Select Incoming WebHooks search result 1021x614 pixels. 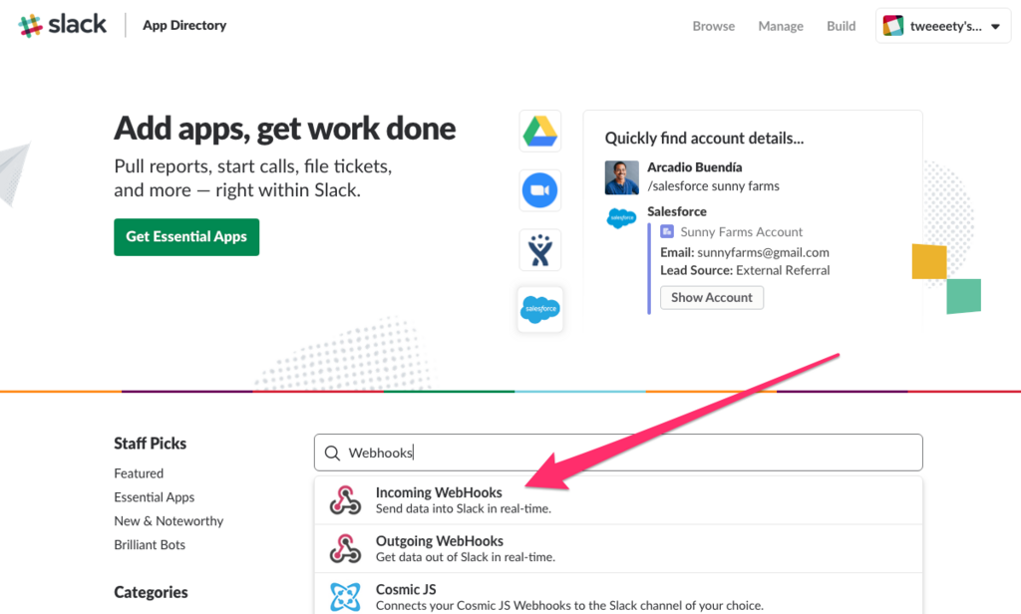click(x=618, y=500)
